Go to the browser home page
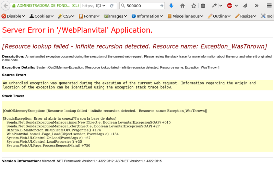The height and width of the screenshot is (182, 274). (x=182, y=6)
